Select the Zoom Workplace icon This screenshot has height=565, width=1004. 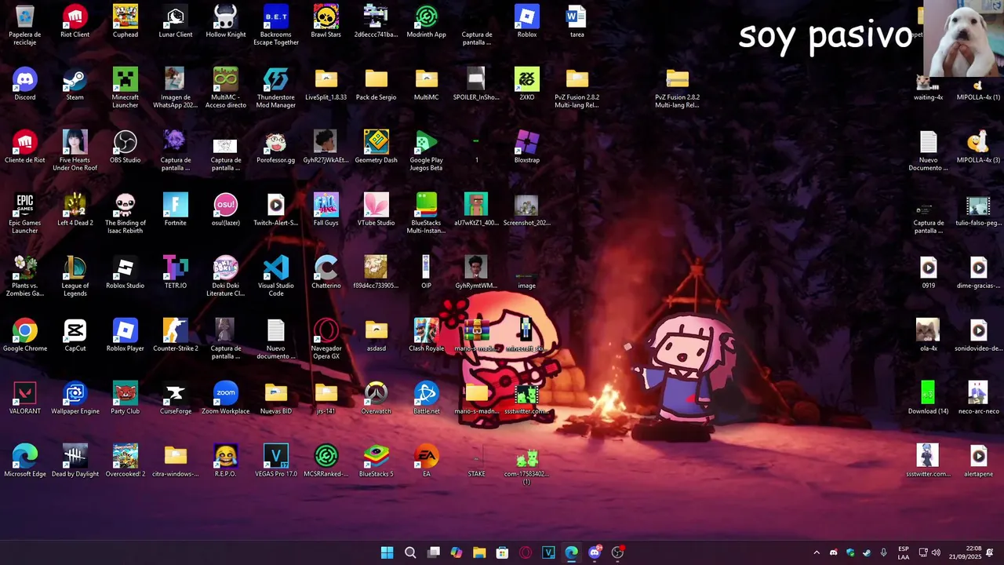coord(226,398)
